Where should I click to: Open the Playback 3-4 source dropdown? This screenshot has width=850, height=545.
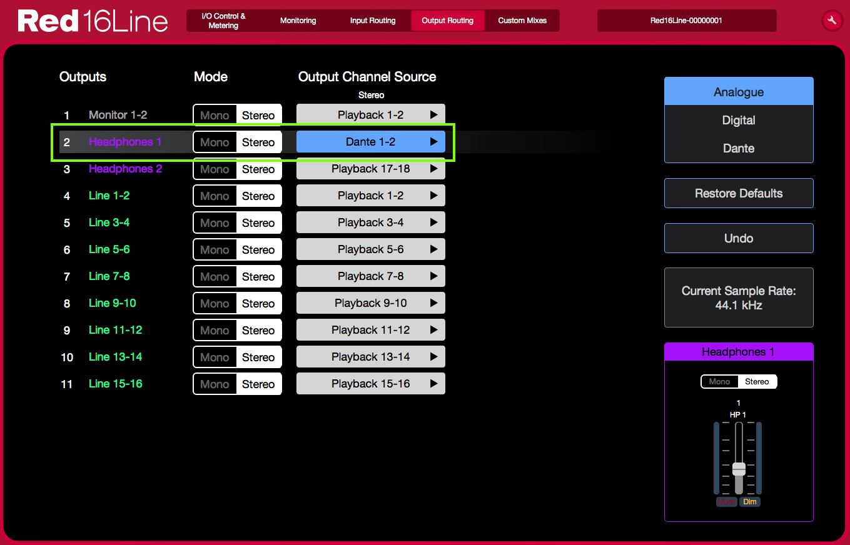click(371, 222)
